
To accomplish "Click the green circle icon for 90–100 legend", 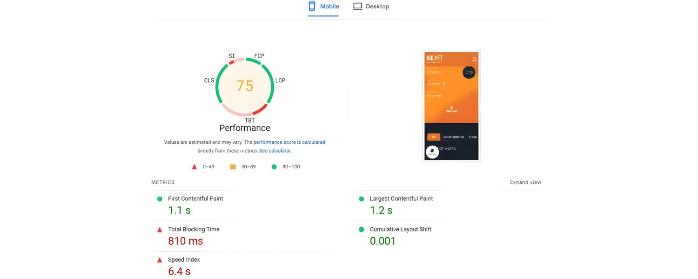I will pos(274,166).
